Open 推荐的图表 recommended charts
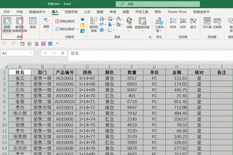Screen dimensions: 233x155 click(94, 25)
